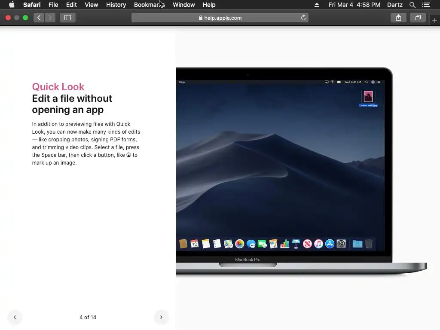This screenshot has height=330, width=440.
Task: Go to the next slide arrow
Action: coord(161,317)
